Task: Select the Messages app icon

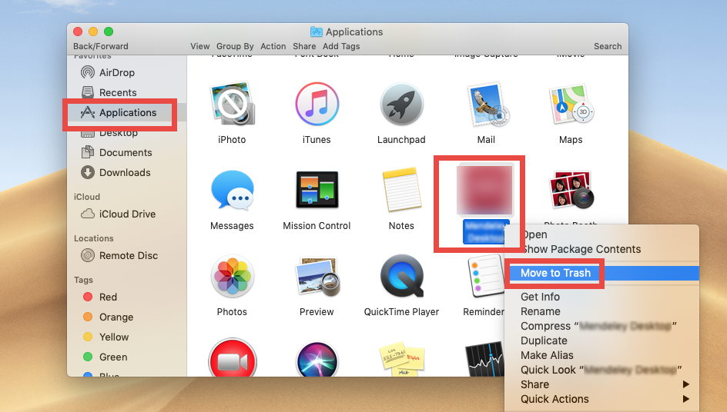Action: point(232,191)
